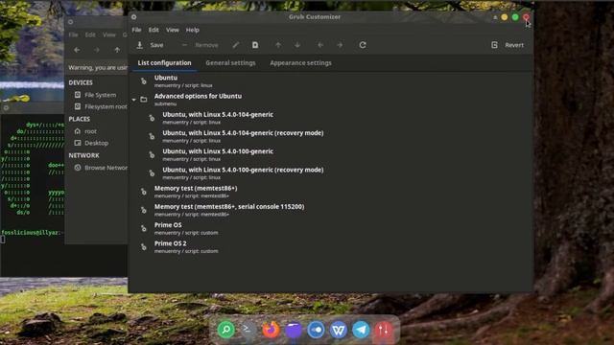Open the File menu in file manager window
Image resolution: width=614 pixels, height=345 pixels.
coord(73,34)
